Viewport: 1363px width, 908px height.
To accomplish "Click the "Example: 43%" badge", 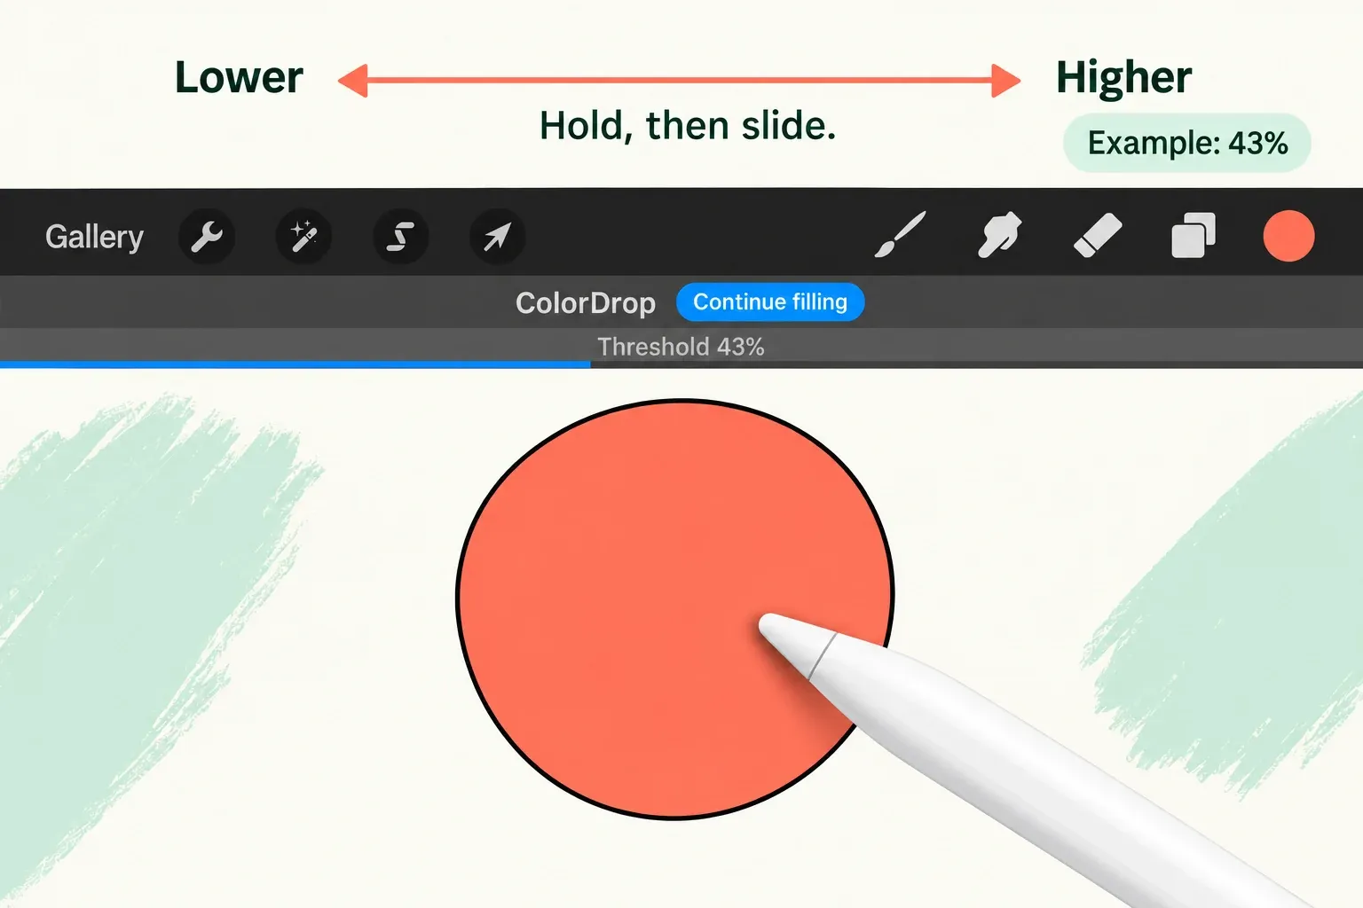I will 1187,143.
